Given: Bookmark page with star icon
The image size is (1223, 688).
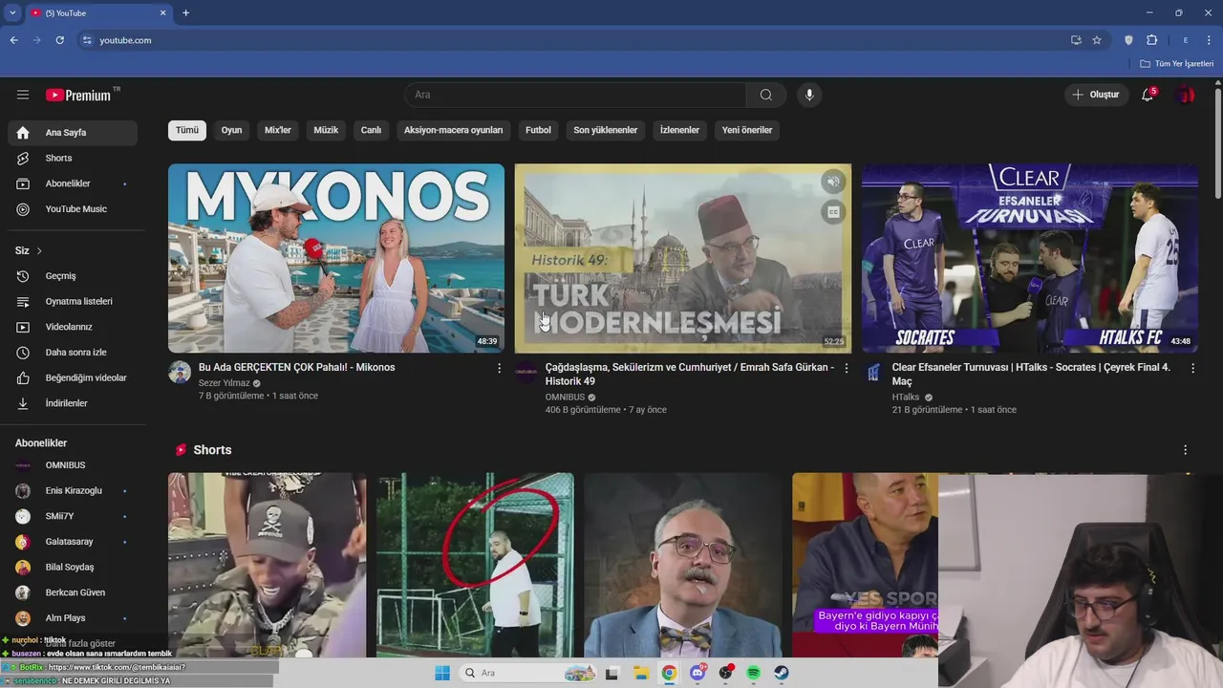Looking at the screenshot, I should [x=1097, y=40].
